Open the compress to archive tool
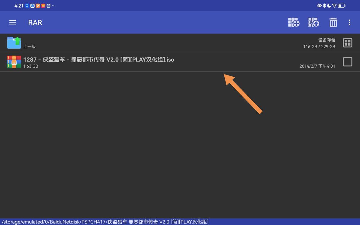360x225 pixels. [294, 22]
